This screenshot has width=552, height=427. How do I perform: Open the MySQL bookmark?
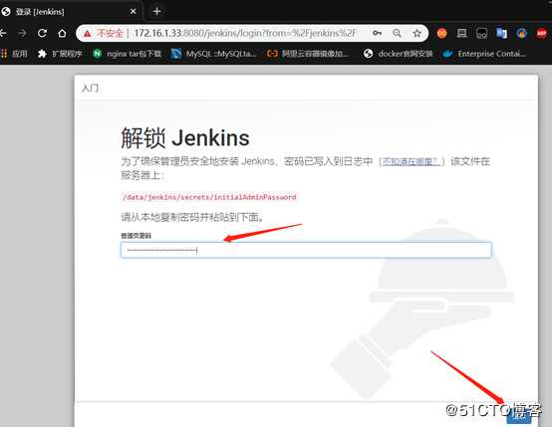[x=213, y=54]
